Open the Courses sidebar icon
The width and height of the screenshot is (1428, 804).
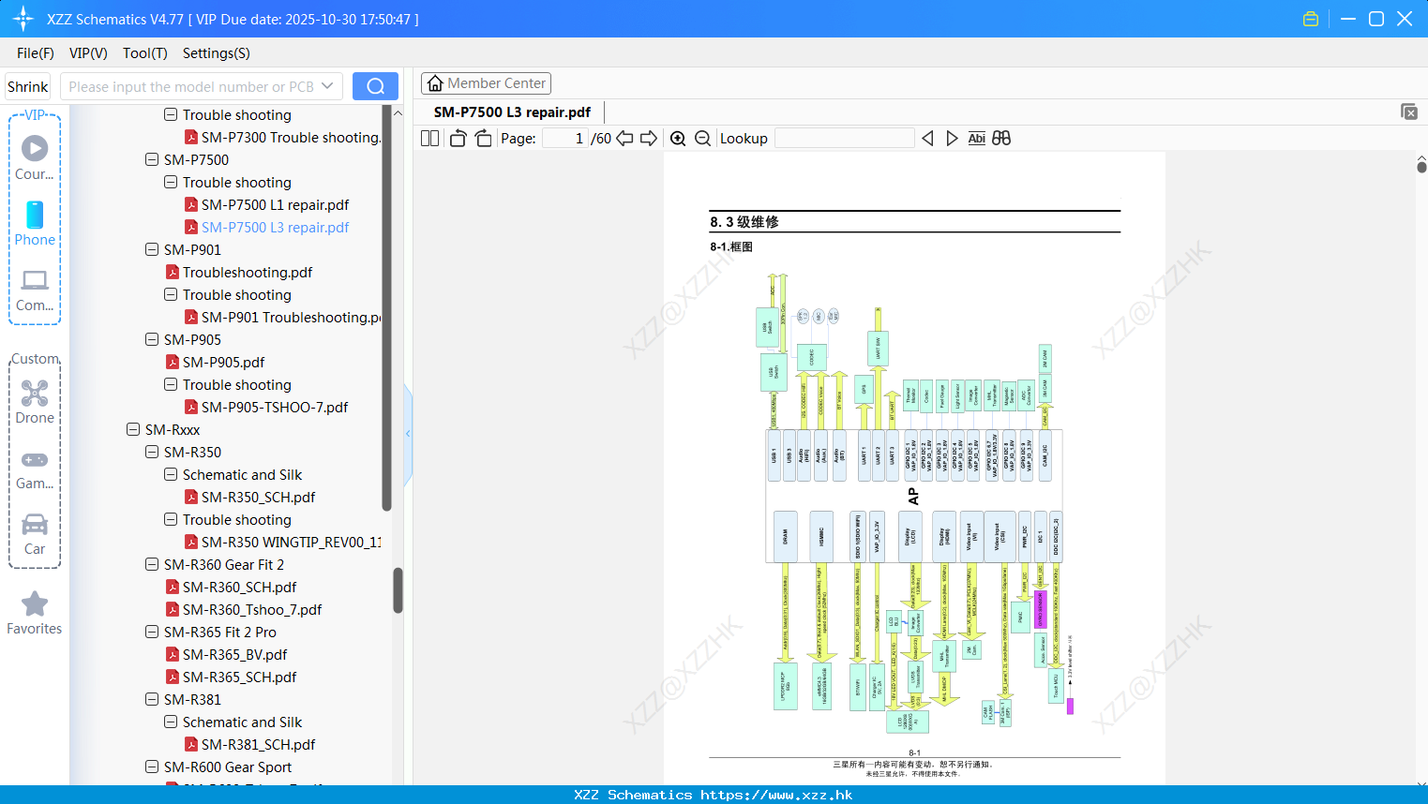[x=35, y=157]
